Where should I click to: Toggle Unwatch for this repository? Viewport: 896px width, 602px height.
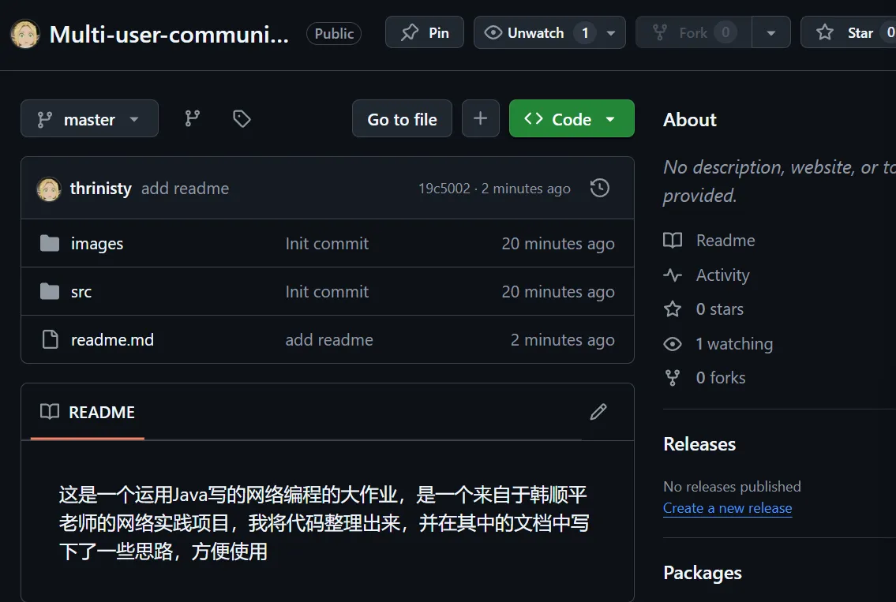[x=536, y=32]
